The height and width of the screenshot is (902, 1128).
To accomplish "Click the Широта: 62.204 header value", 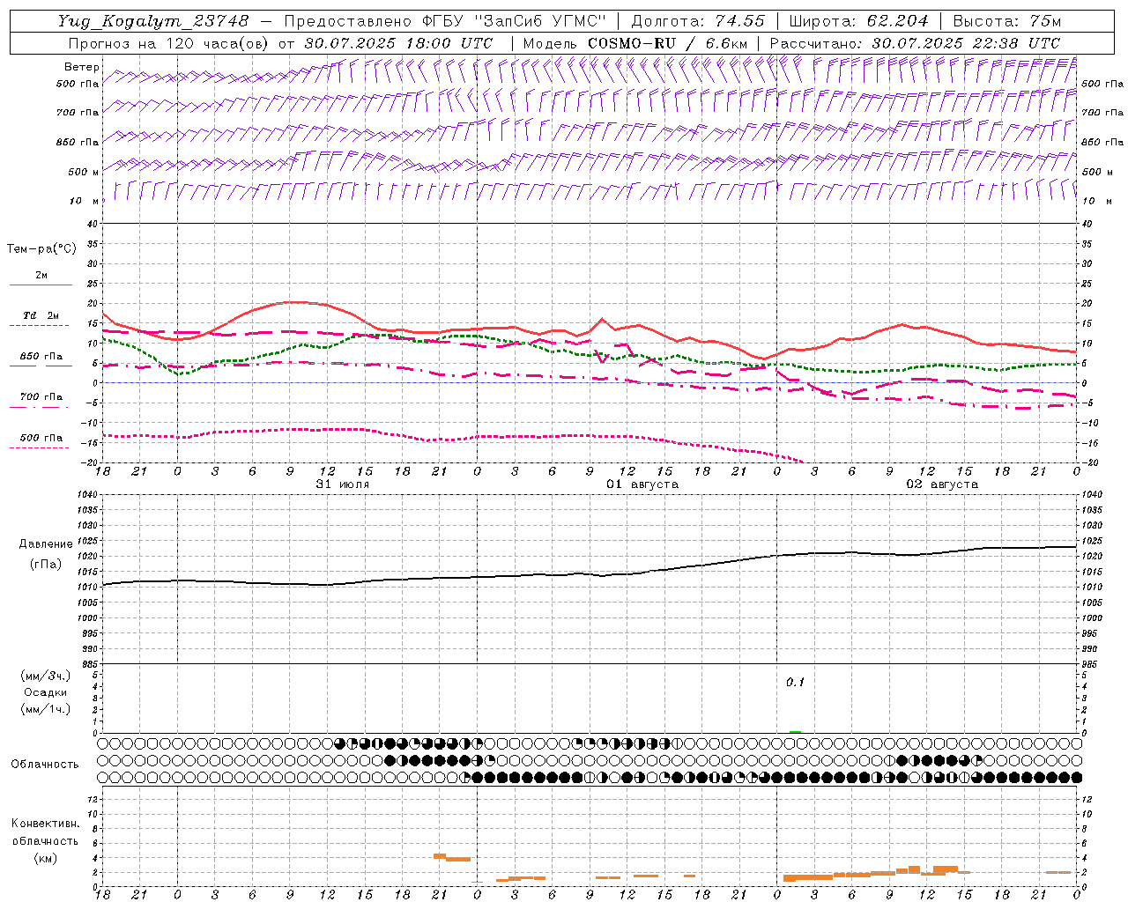I will pos(858,21).
